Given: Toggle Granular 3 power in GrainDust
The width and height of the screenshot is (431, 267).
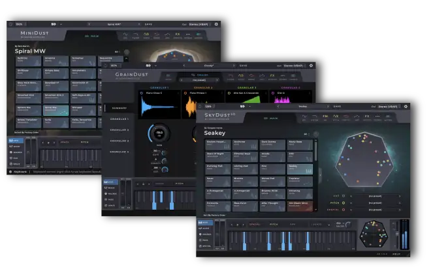Looking at the screenshot, I should click(229, 93).
